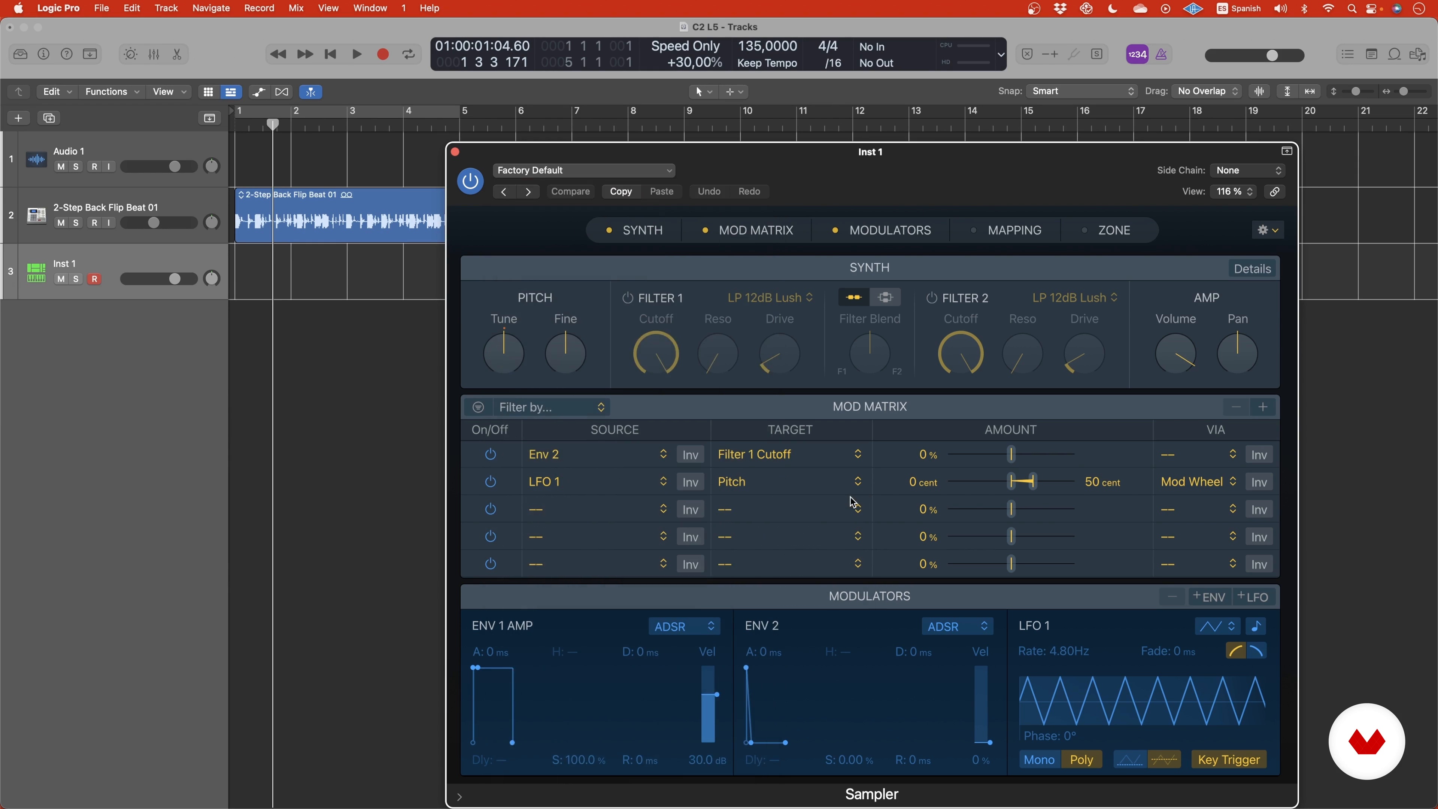Open the Editors scissors icon
Viewport: 1438px width, 809px height.
177,54
